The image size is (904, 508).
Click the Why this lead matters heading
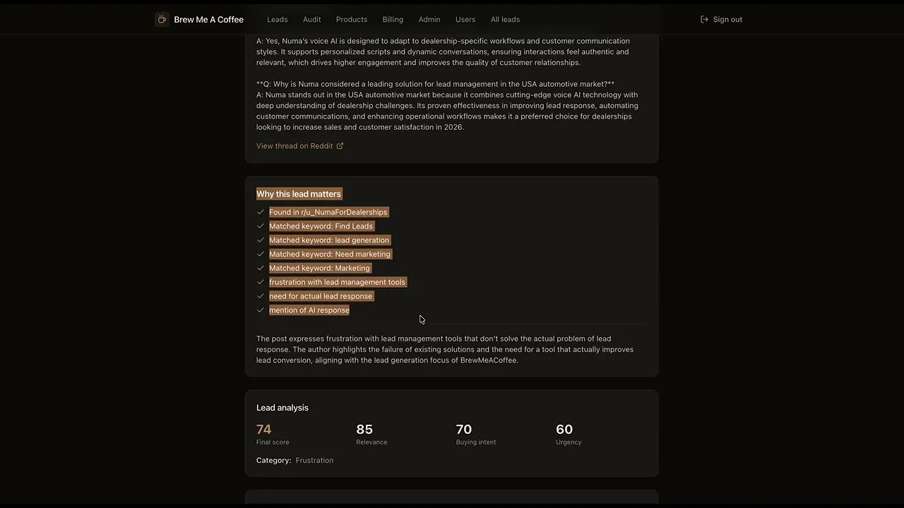pos(299,194)
